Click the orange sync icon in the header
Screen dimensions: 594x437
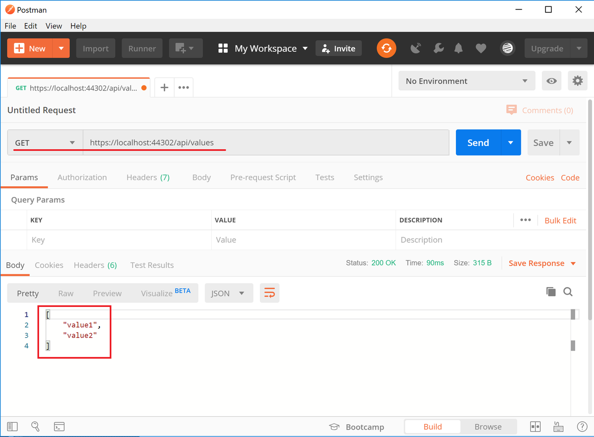(386, 48)
